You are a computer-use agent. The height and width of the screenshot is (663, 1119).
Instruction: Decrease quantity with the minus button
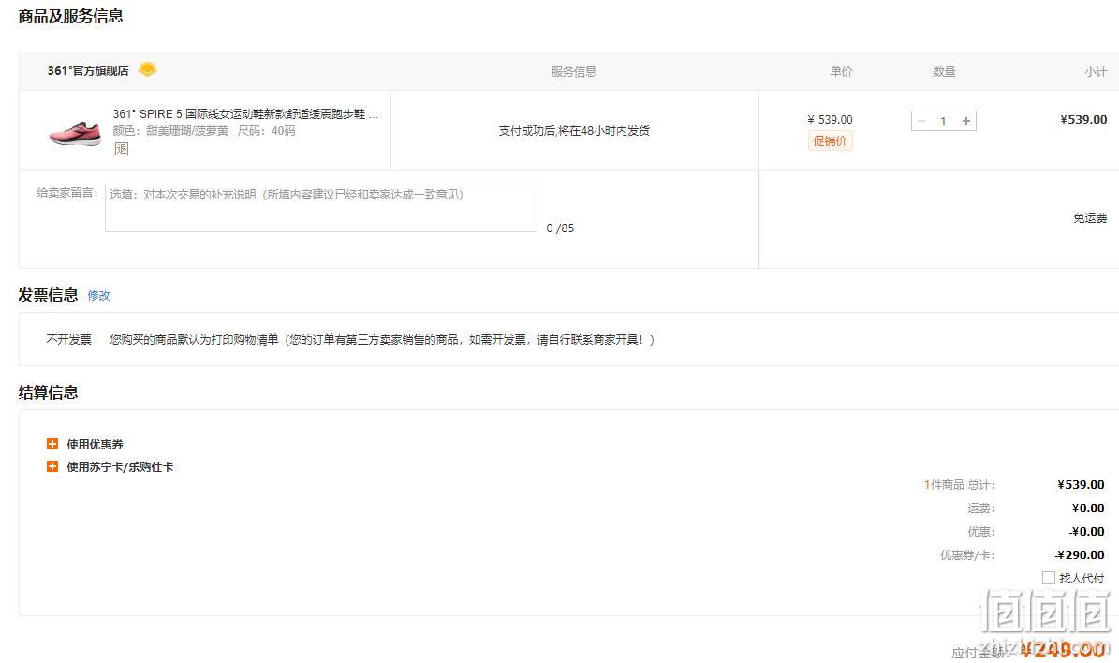(x=920, y=121)
